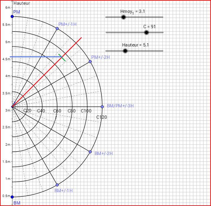Click the PM+/-1H point
Viewport: 211px width, 206px height.
57,28
